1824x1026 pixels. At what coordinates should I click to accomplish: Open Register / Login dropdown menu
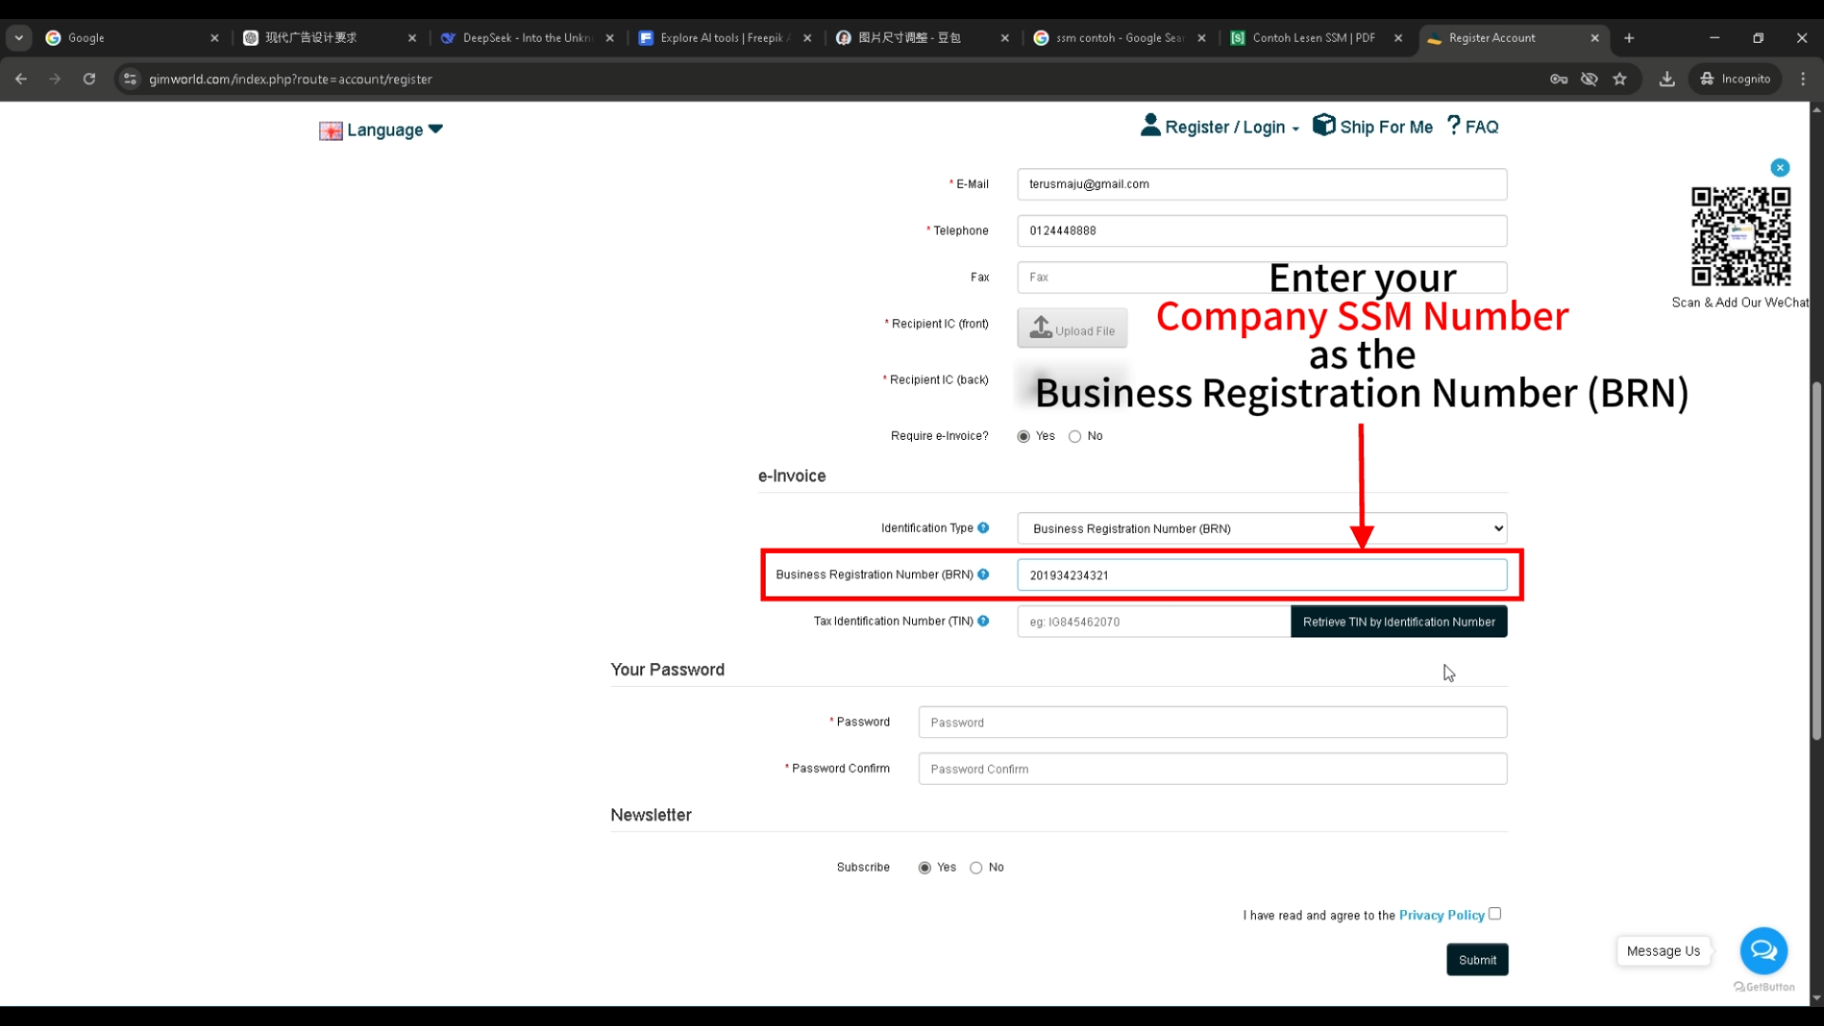[x=1225, y=127]
